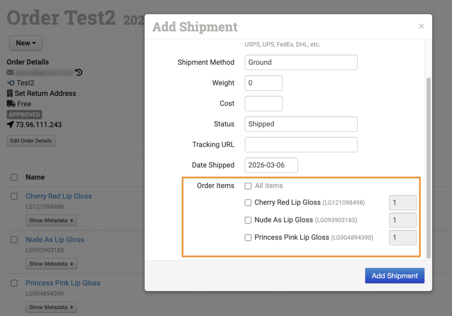Click the email envelope icon in Order Details

pos(11,72)
